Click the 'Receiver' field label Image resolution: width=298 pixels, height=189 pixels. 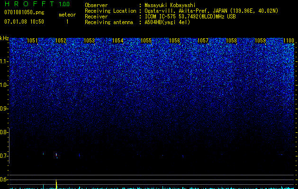96,17
